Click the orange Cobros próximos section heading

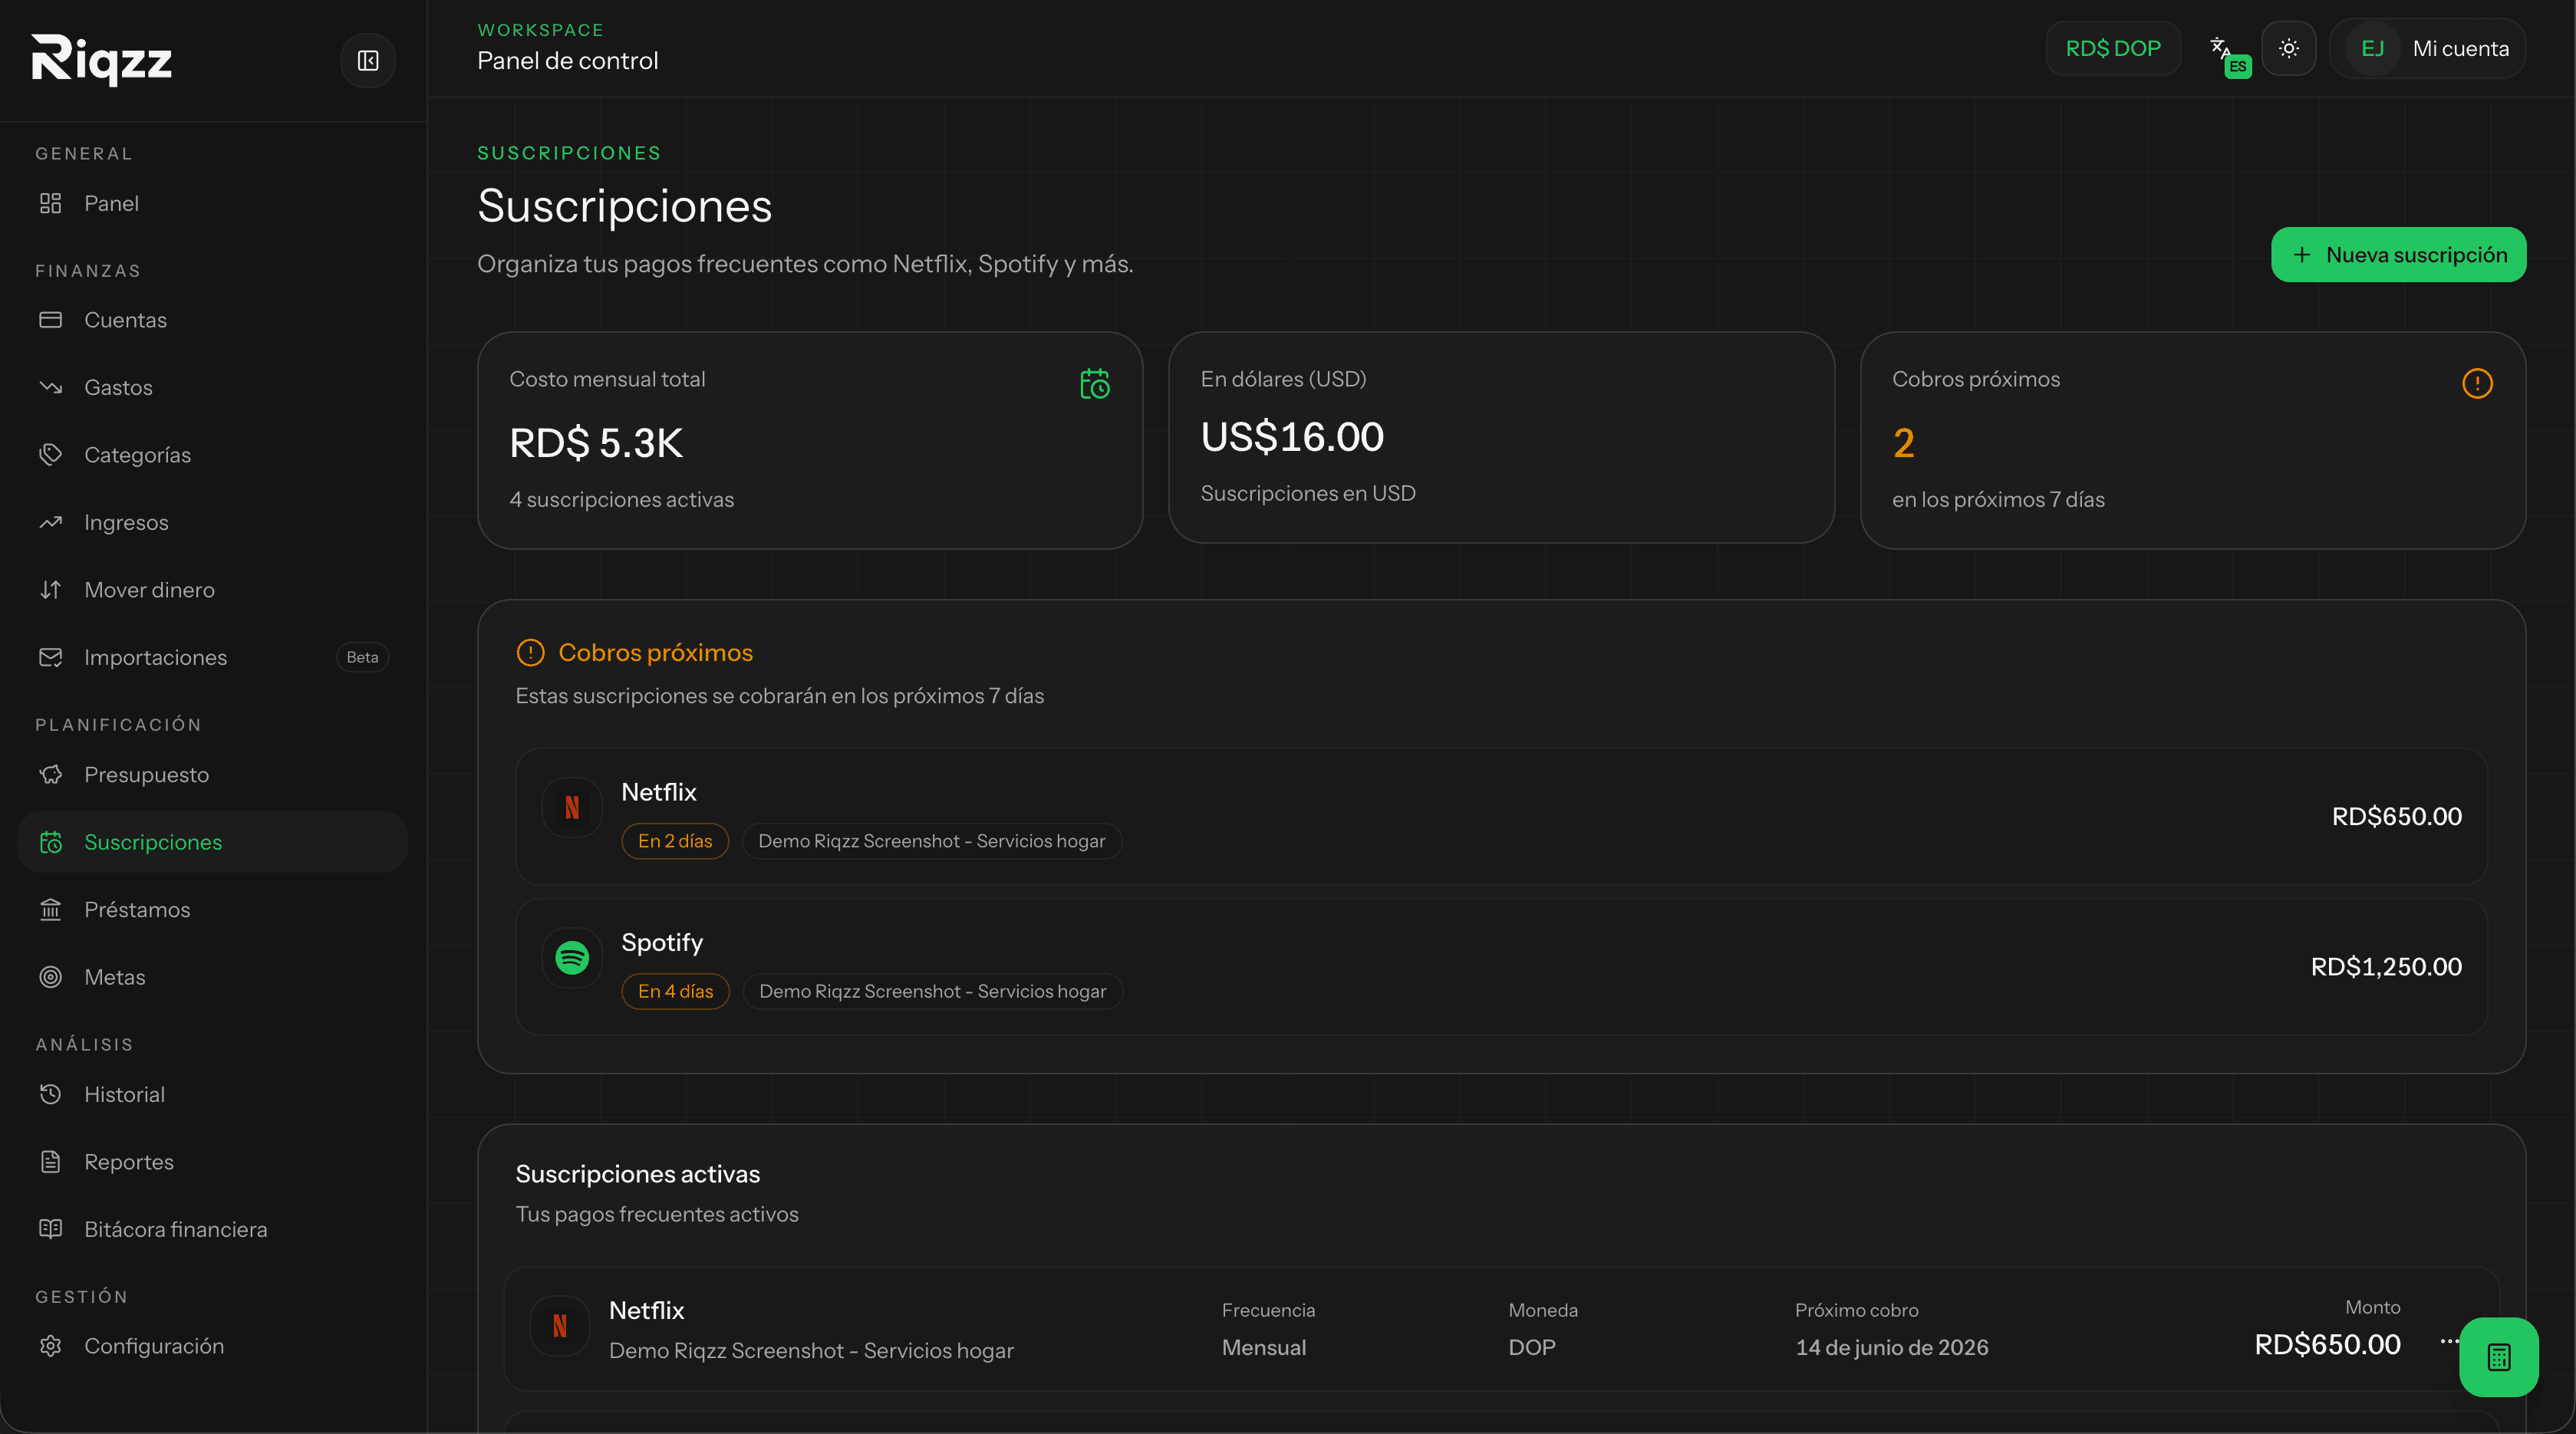[x=655, y=653]
